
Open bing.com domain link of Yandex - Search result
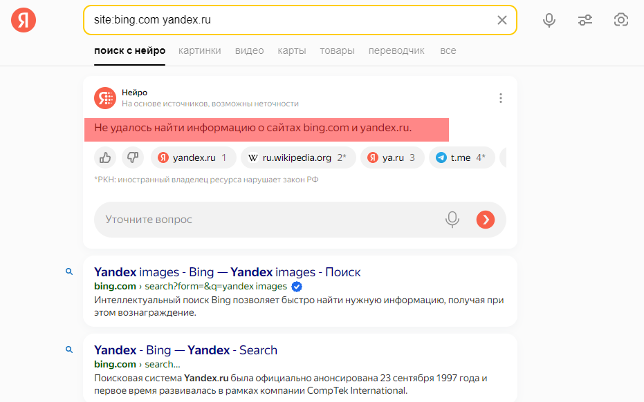115,364
